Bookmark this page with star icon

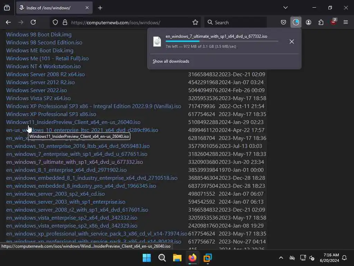pos(195,22)
